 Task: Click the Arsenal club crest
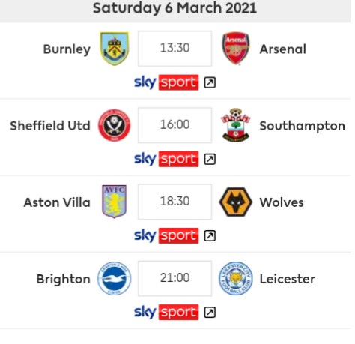tap(236, 49)
